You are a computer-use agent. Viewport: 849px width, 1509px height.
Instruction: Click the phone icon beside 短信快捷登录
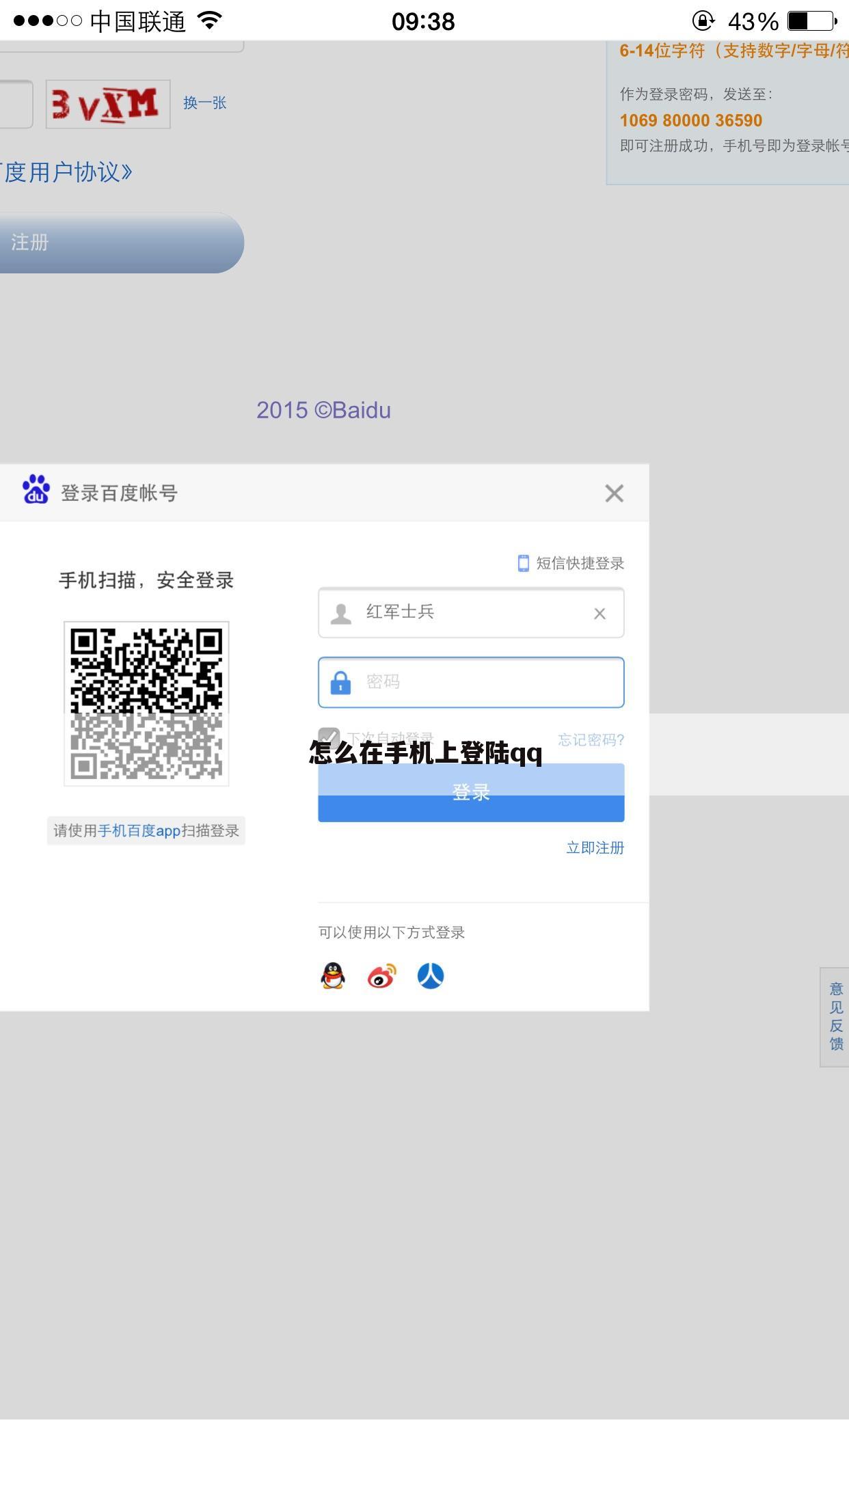pos(523,563)
